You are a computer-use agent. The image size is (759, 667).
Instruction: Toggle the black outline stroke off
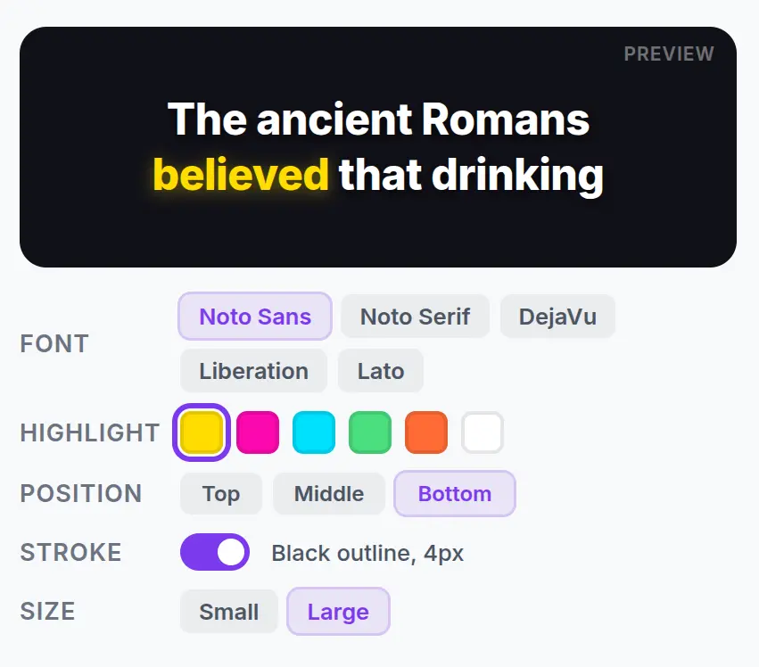(215, 552)
